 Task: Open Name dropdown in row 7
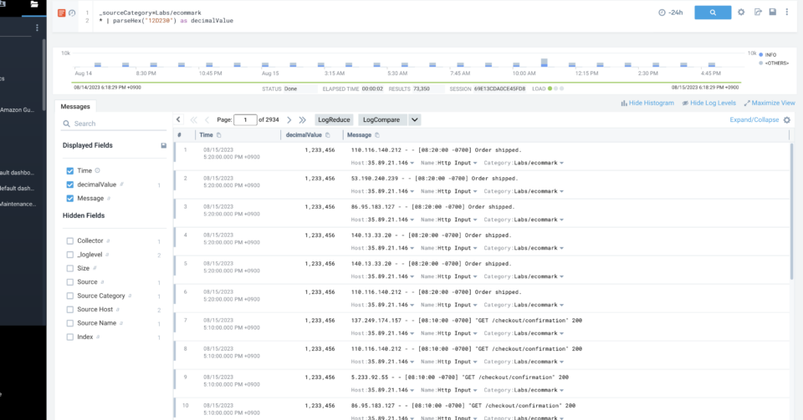click(x=475, y=333)
